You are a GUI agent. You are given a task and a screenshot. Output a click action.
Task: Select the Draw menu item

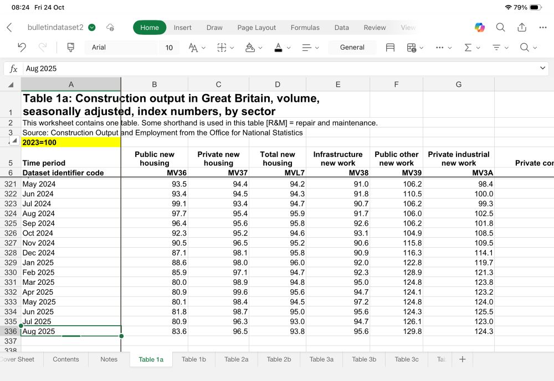(214, 27)
